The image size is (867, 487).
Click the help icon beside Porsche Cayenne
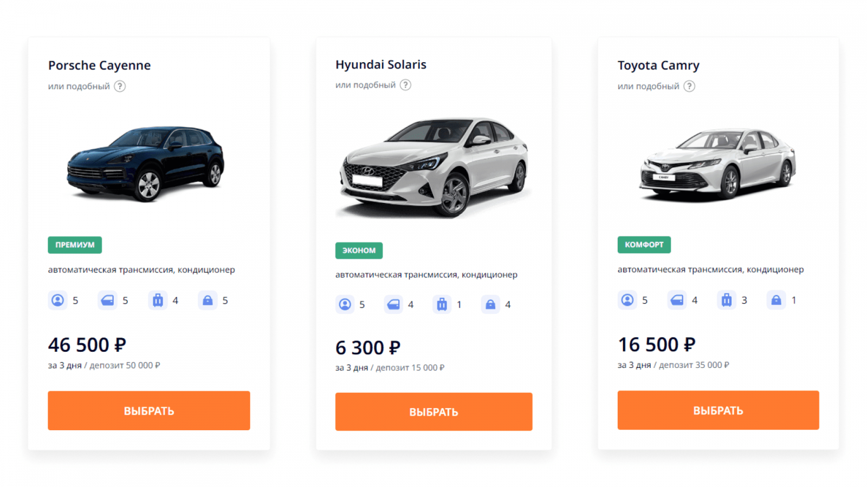120,86
